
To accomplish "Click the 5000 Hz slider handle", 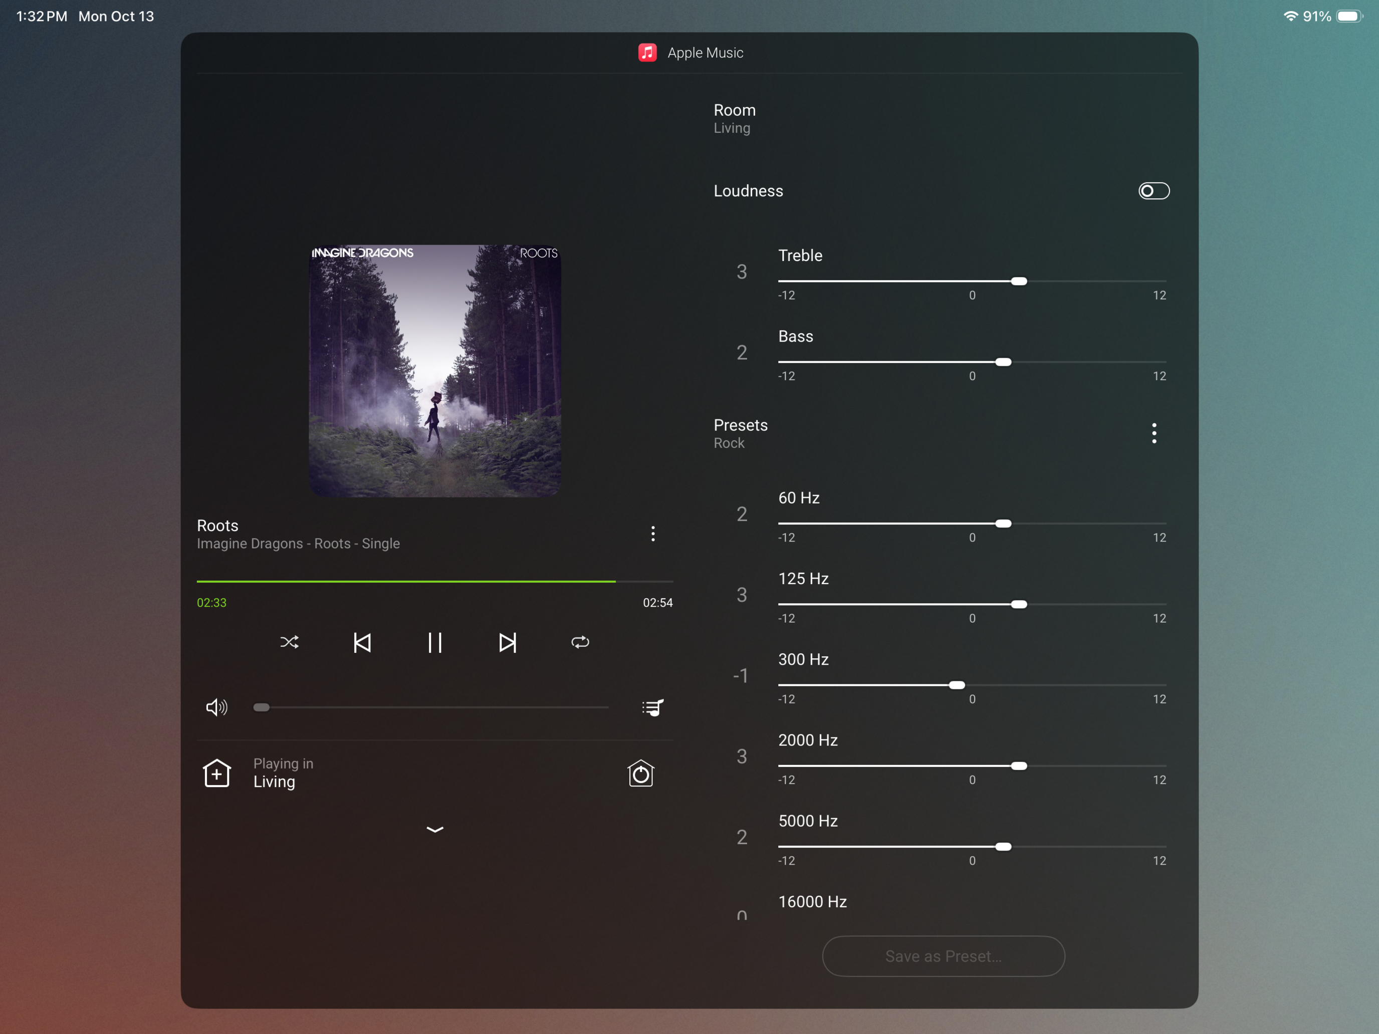I will [1003, 847].
